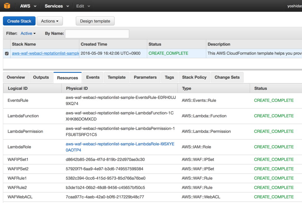Open the LambdaRole physical ID link
Image resolution: width=302 pixels, height=203 pixels.
click(x=120, y=147)
